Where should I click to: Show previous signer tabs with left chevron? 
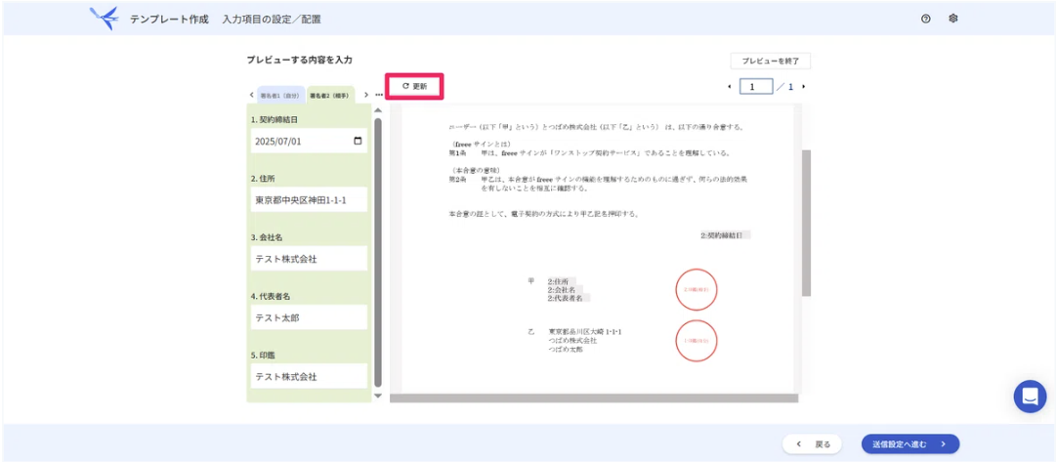click(251, 95)
